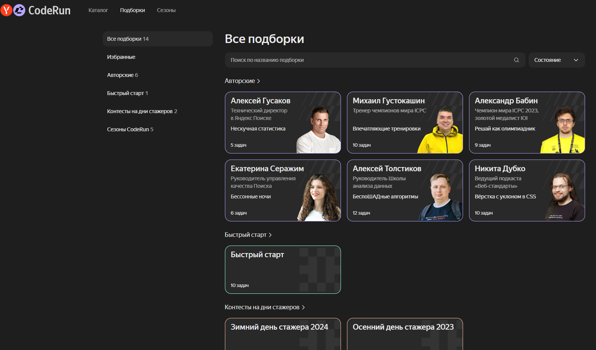This screenshot has width=596, height=350.
Task: Open the Каталог navigation tab
Action: [x=98, y=10]
